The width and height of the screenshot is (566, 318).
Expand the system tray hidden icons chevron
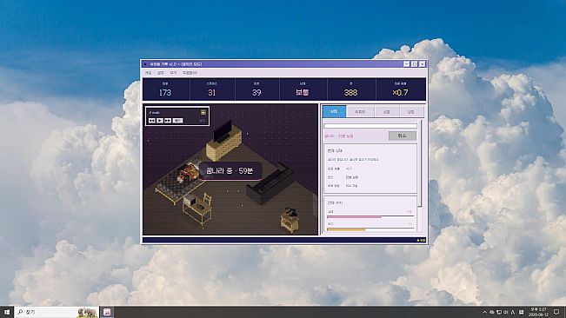(x=485, y=312)
